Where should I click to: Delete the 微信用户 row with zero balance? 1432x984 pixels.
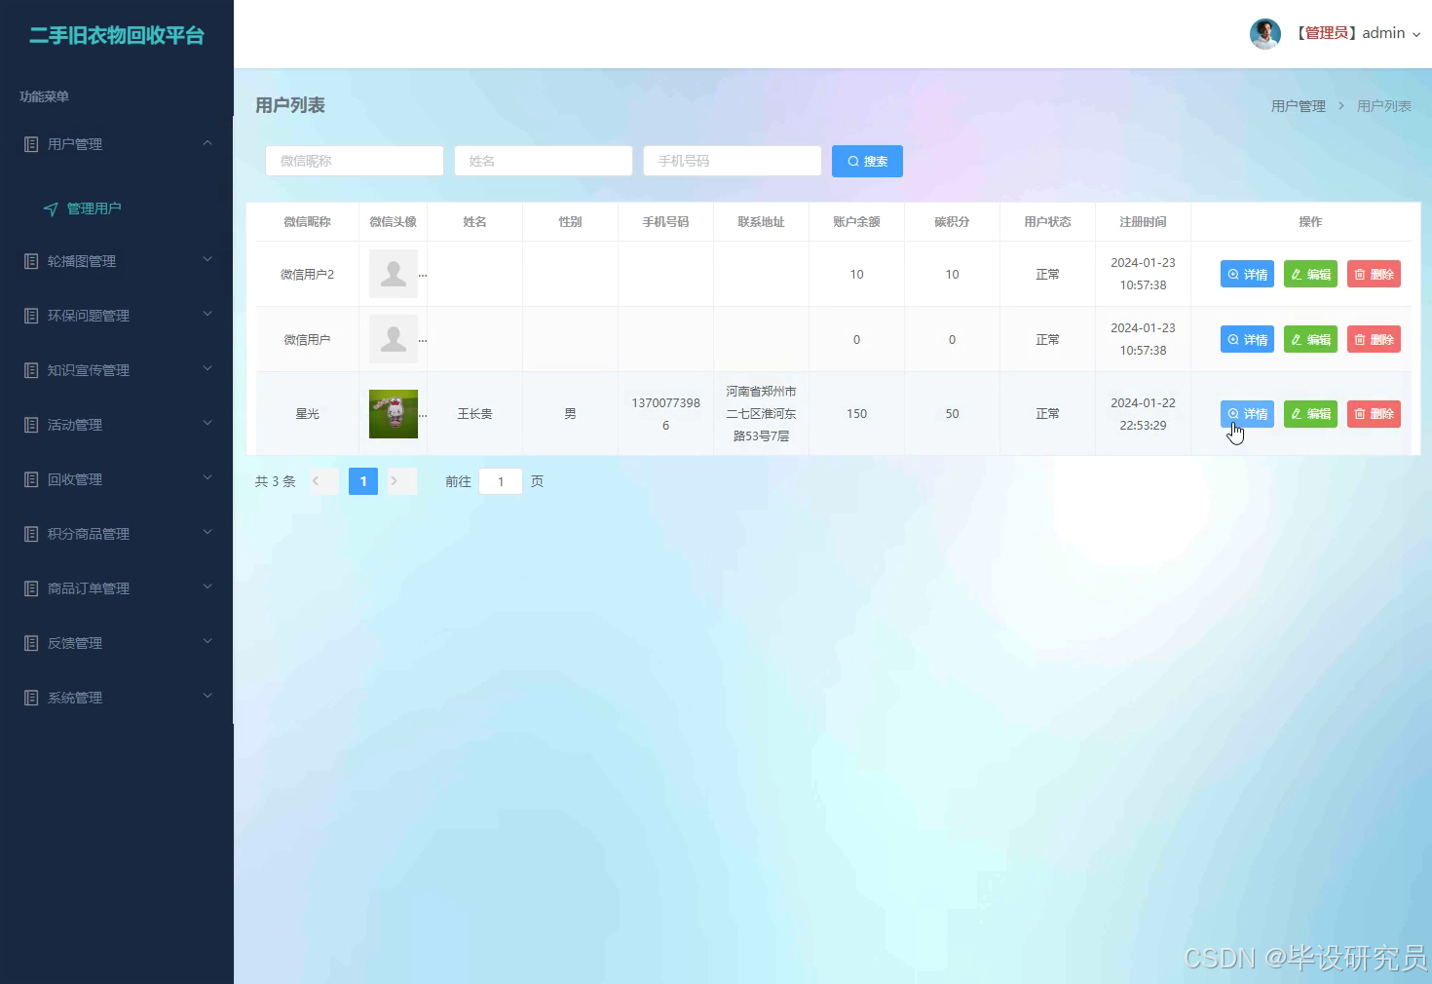[1374, 340]
